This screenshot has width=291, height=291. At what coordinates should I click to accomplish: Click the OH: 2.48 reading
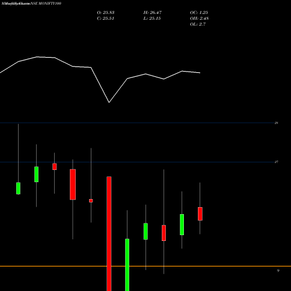199,19
